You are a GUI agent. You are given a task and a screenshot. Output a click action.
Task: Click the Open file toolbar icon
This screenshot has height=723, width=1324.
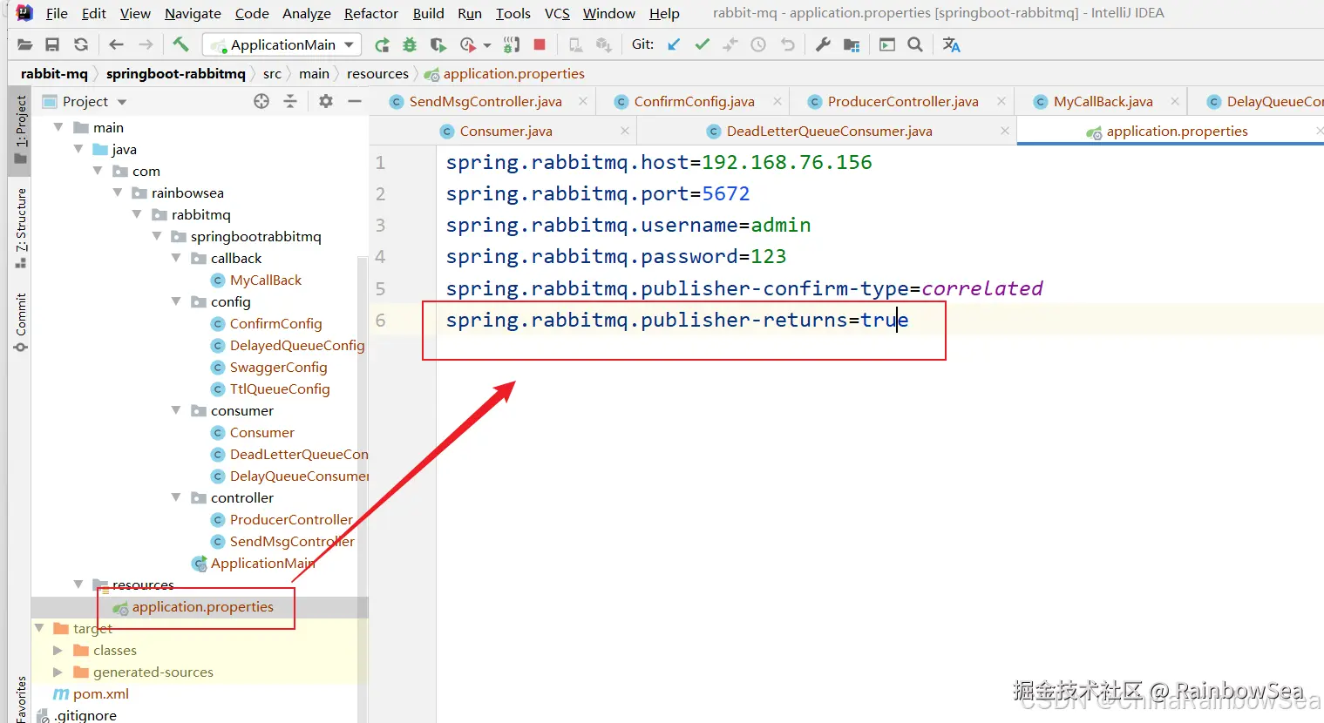pyautogui.click(x=24, y=44)
